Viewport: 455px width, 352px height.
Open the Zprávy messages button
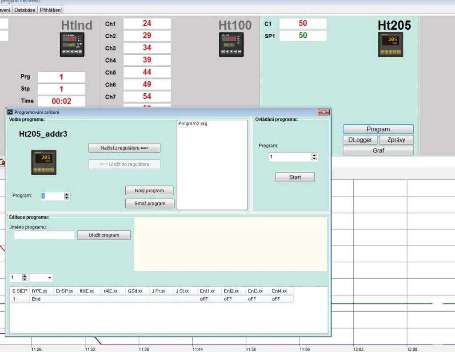[x=396, y=140]
